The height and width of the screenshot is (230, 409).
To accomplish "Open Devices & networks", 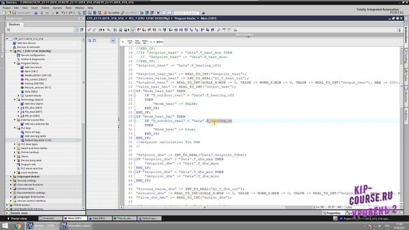I will (28, 47).
